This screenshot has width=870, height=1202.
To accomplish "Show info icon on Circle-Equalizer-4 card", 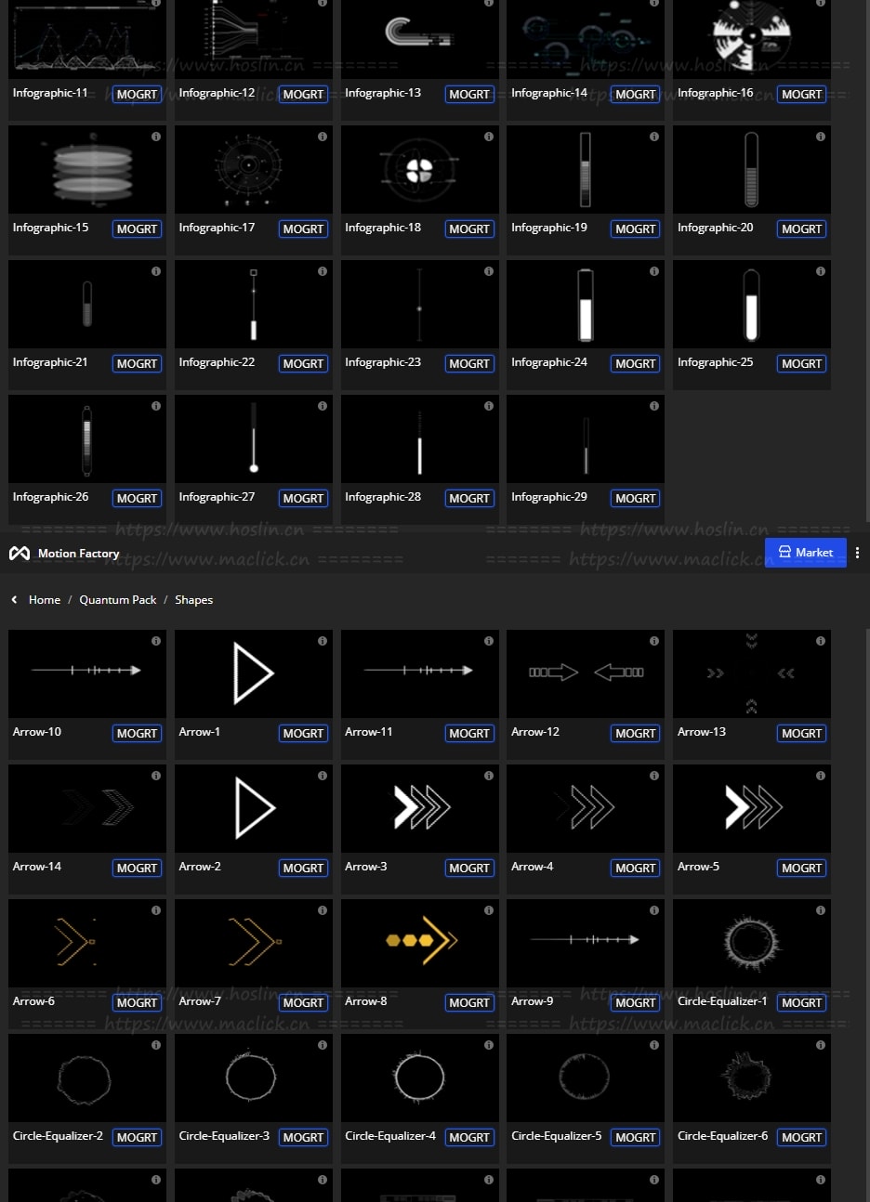I will [x=489, y=1045].
